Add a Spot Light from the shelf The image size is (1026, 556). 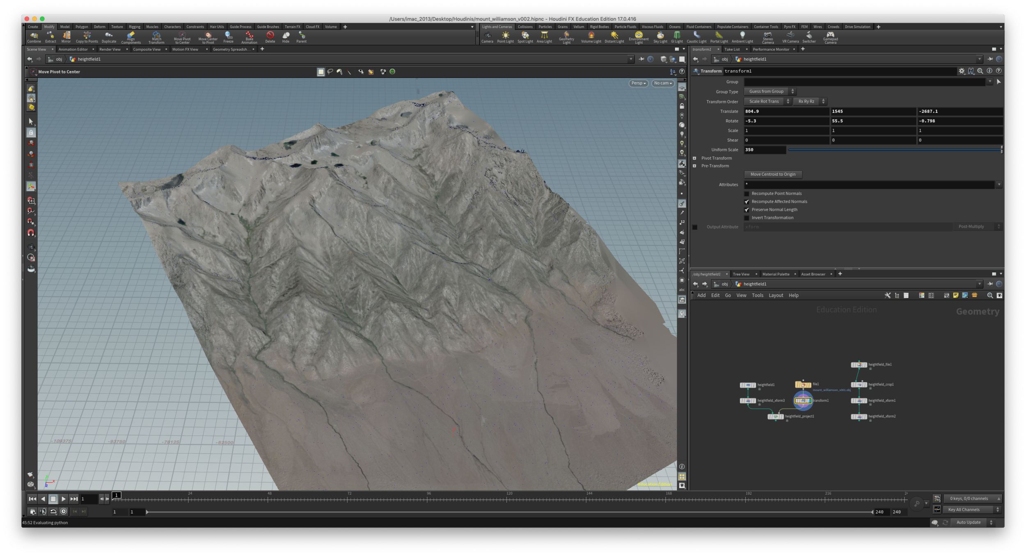pos(525,37)
